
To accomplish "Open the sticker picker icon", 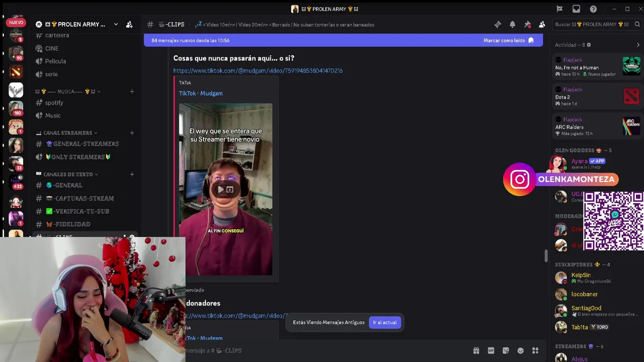I will (506, 350).
